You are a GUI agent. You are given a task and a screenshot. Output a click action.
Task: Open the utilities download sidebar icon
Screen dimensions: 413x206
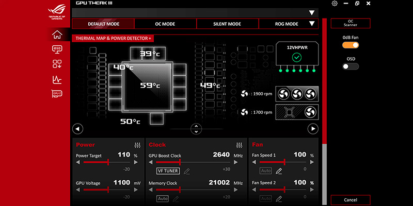tap(57, 64)
